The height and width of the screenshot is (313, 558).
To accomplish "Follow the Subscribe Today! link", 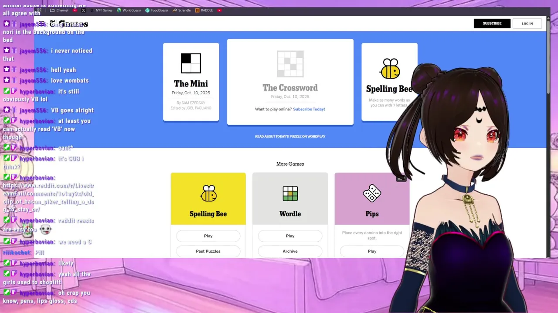I will pyautogui.click(x=309, y=109).
